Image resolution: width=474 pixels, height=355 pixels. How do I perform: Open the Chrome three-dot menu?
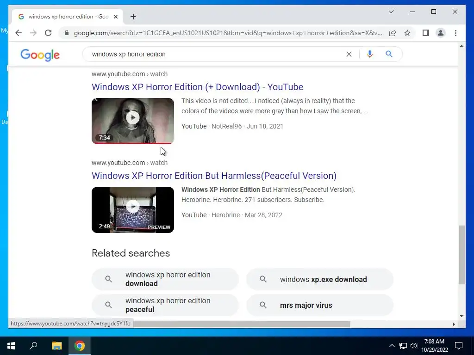click(455, 33)
